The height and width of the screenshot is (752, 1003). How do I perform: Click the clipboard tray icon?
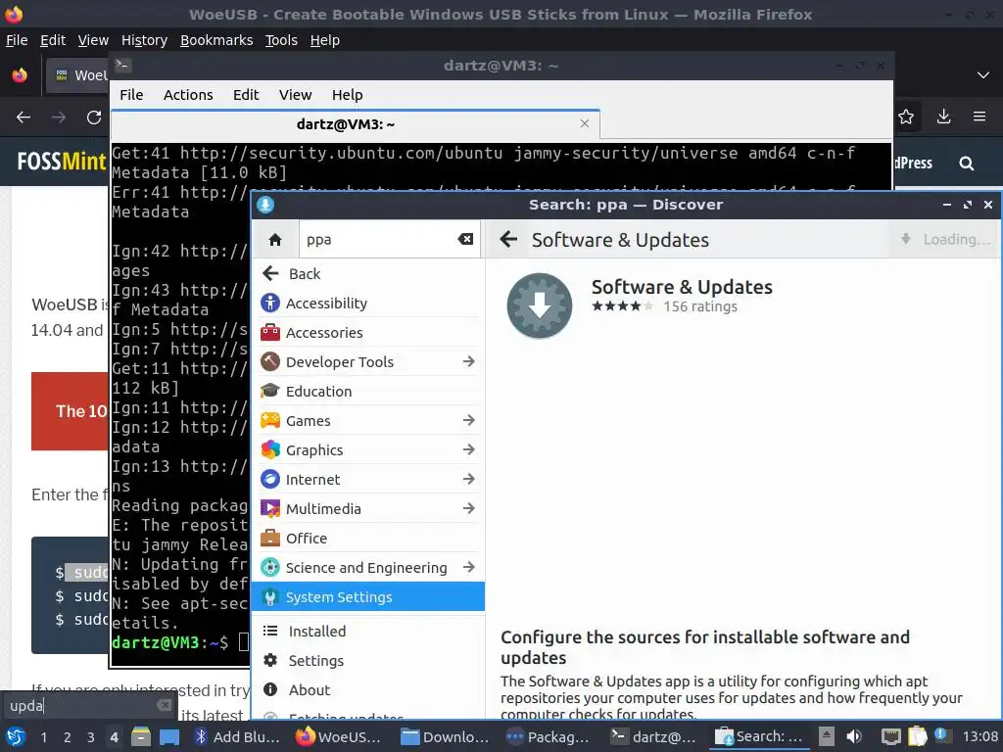click(917, 736)
